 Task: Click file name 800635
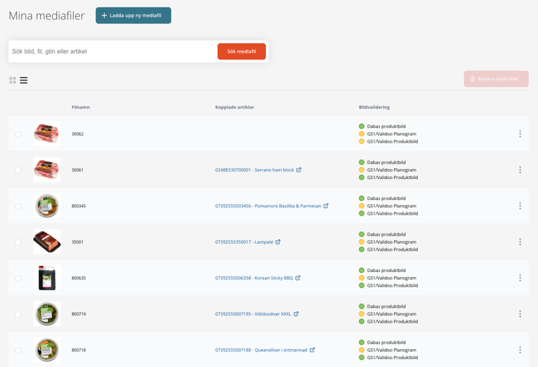pyautogui.click(x=79, y=278)
